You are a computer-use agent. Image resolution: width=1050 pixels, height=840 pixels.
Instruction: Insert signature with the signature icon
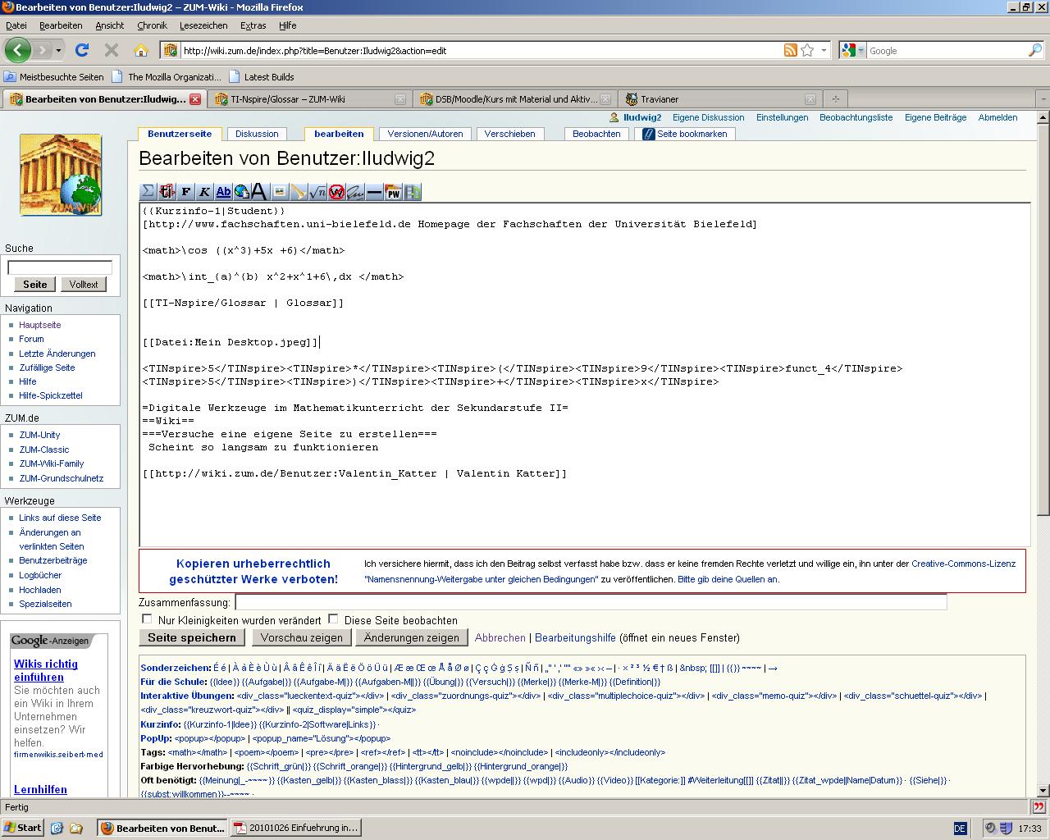(355, 192)
